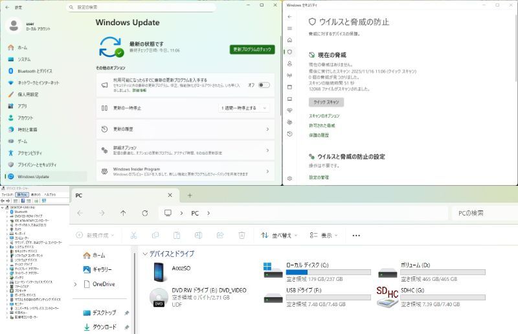518x334 pixels.
Task: Click the 設定の検索 search field
Action: pyautogui.click(x=141, y=7)
